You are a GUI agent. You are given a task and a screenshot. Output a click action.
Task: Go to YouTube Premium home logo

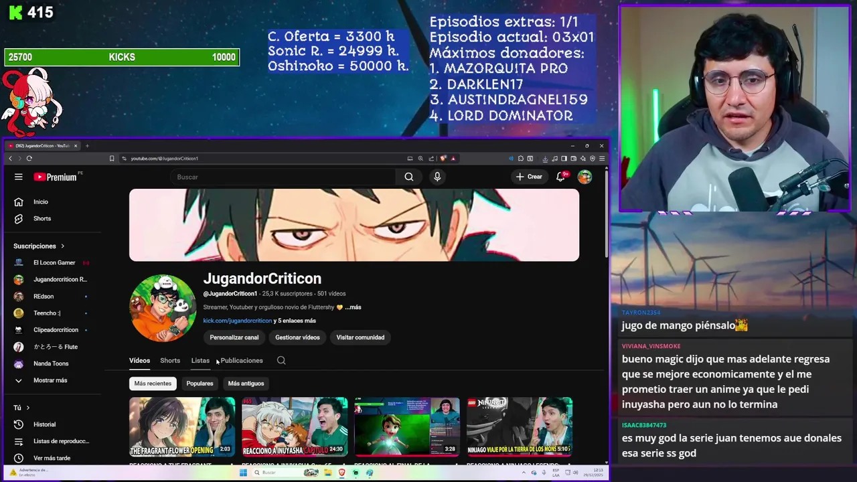(x=55, y=177)
